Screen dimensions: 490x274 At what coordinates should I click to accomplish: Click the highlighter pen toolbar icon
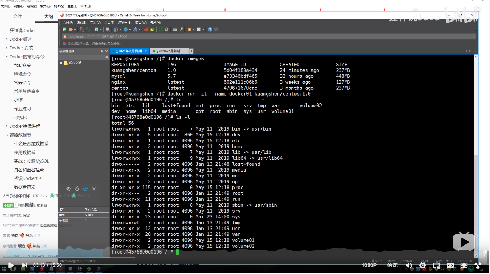(181, 30)
